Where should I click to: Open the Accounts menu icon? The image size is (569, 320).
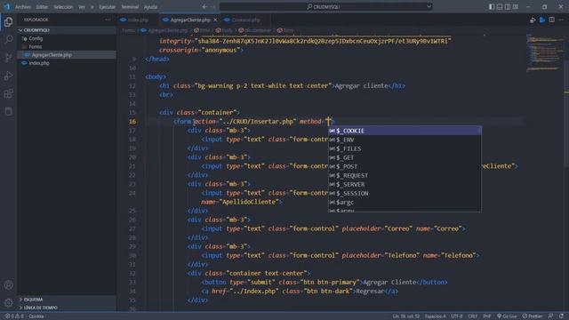click(x=8, y=285)
